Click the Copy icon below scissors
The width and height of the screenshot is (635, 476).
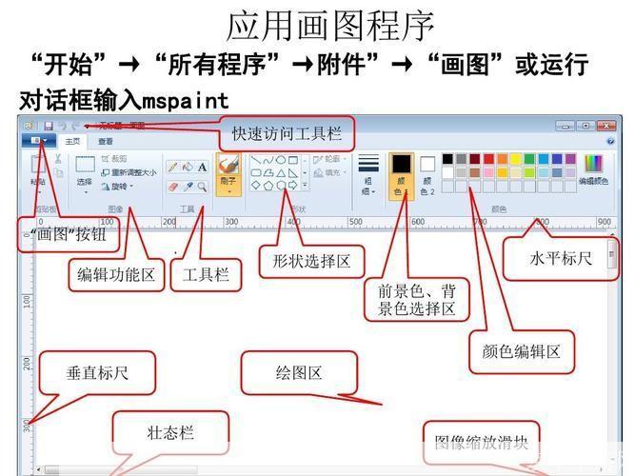click(x=58, y=173)
